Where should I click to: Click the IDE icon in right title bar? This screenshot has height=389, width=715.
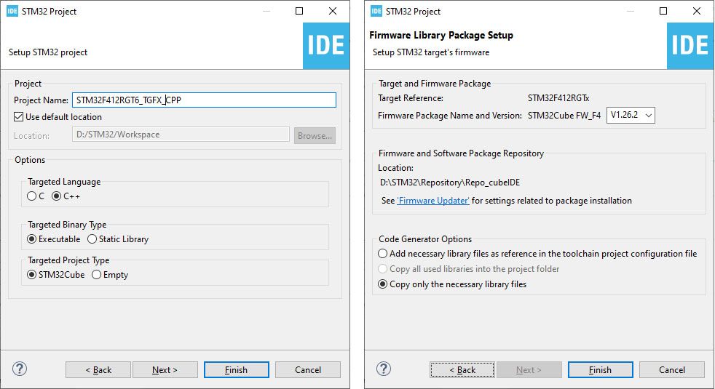376,11
